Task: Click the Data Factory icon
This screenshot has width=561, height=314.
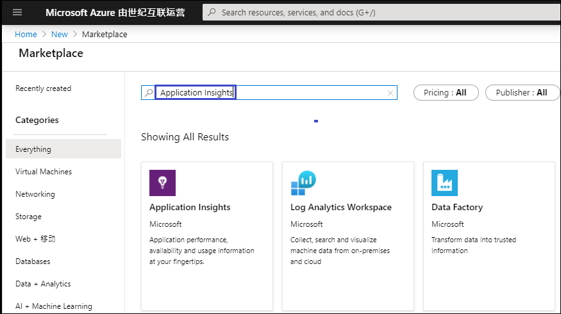Action: (444, 183)
